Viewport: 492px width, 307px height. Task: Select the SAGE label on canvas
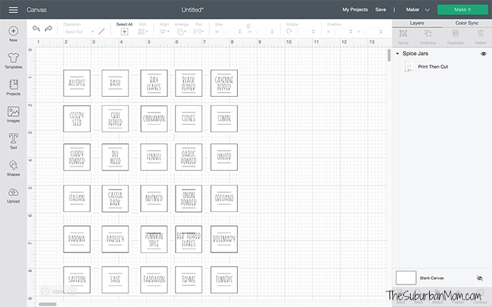(x=115, y=280)
